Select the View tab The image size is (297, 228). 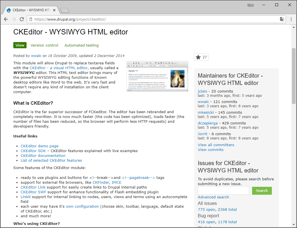(20, 45)
